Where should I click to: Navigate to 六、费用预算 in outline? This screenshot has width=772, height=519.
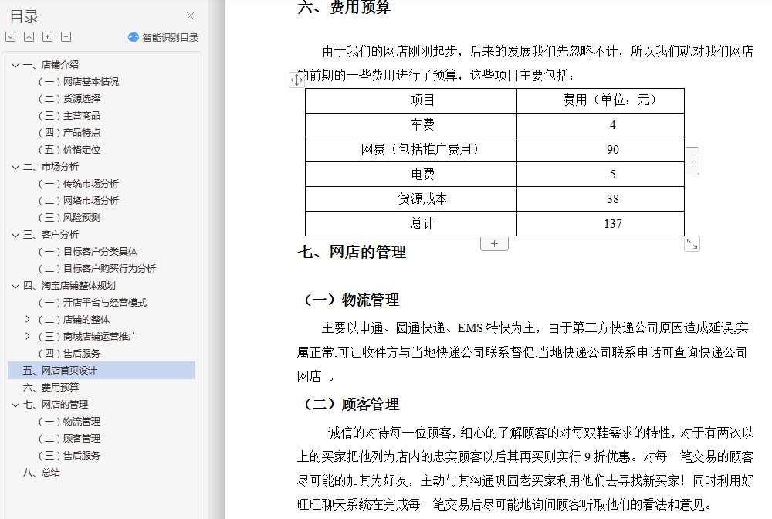(x=51, y=388)
